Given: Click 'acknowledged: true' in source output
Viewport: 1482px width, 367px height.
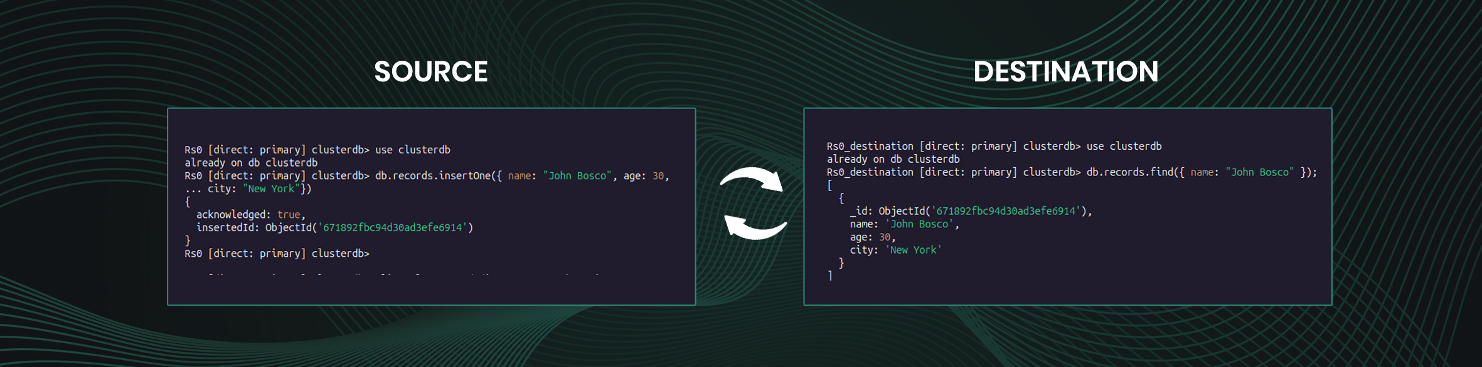Looking at the screenshot, I should pos(251,215).
